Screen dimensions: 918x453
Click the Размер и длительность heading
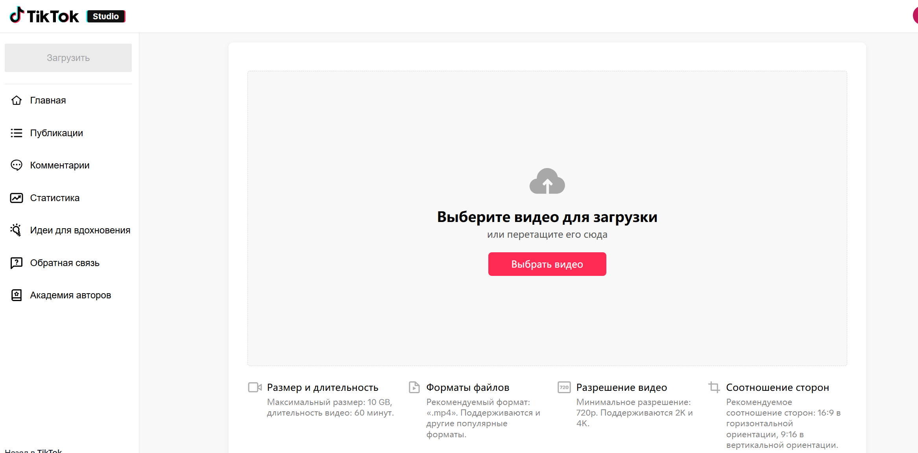[x=323, y=388]
